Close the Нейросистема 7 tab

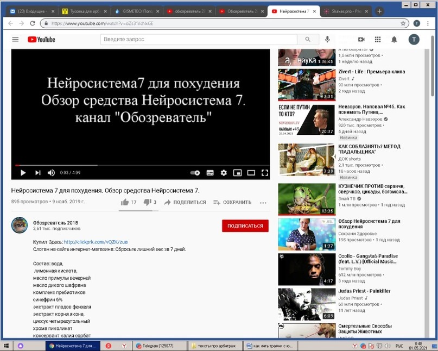coord(315,11)
